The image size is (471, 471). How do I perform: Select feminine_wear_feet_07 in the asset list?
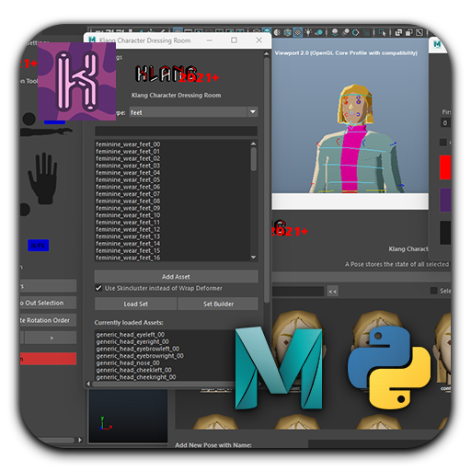(128, 194)
